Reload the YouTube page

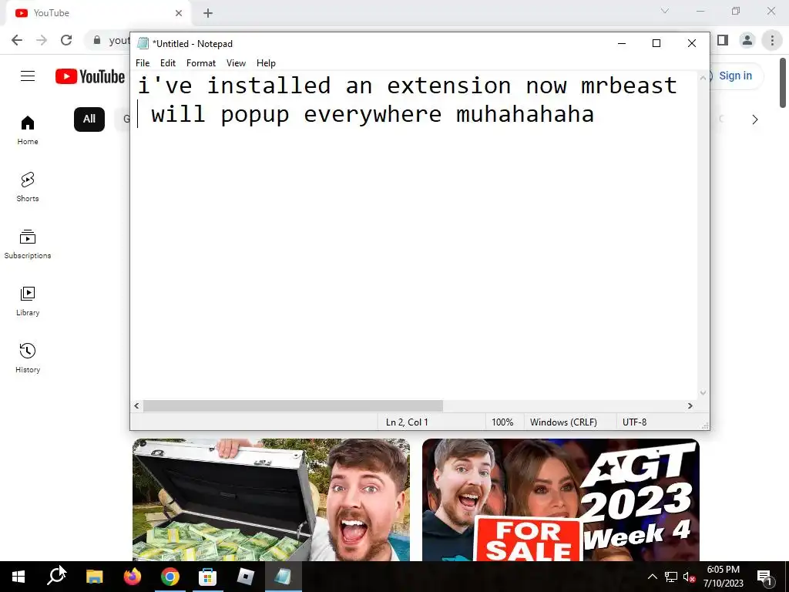pyautogui.click(x=66, y=40)
